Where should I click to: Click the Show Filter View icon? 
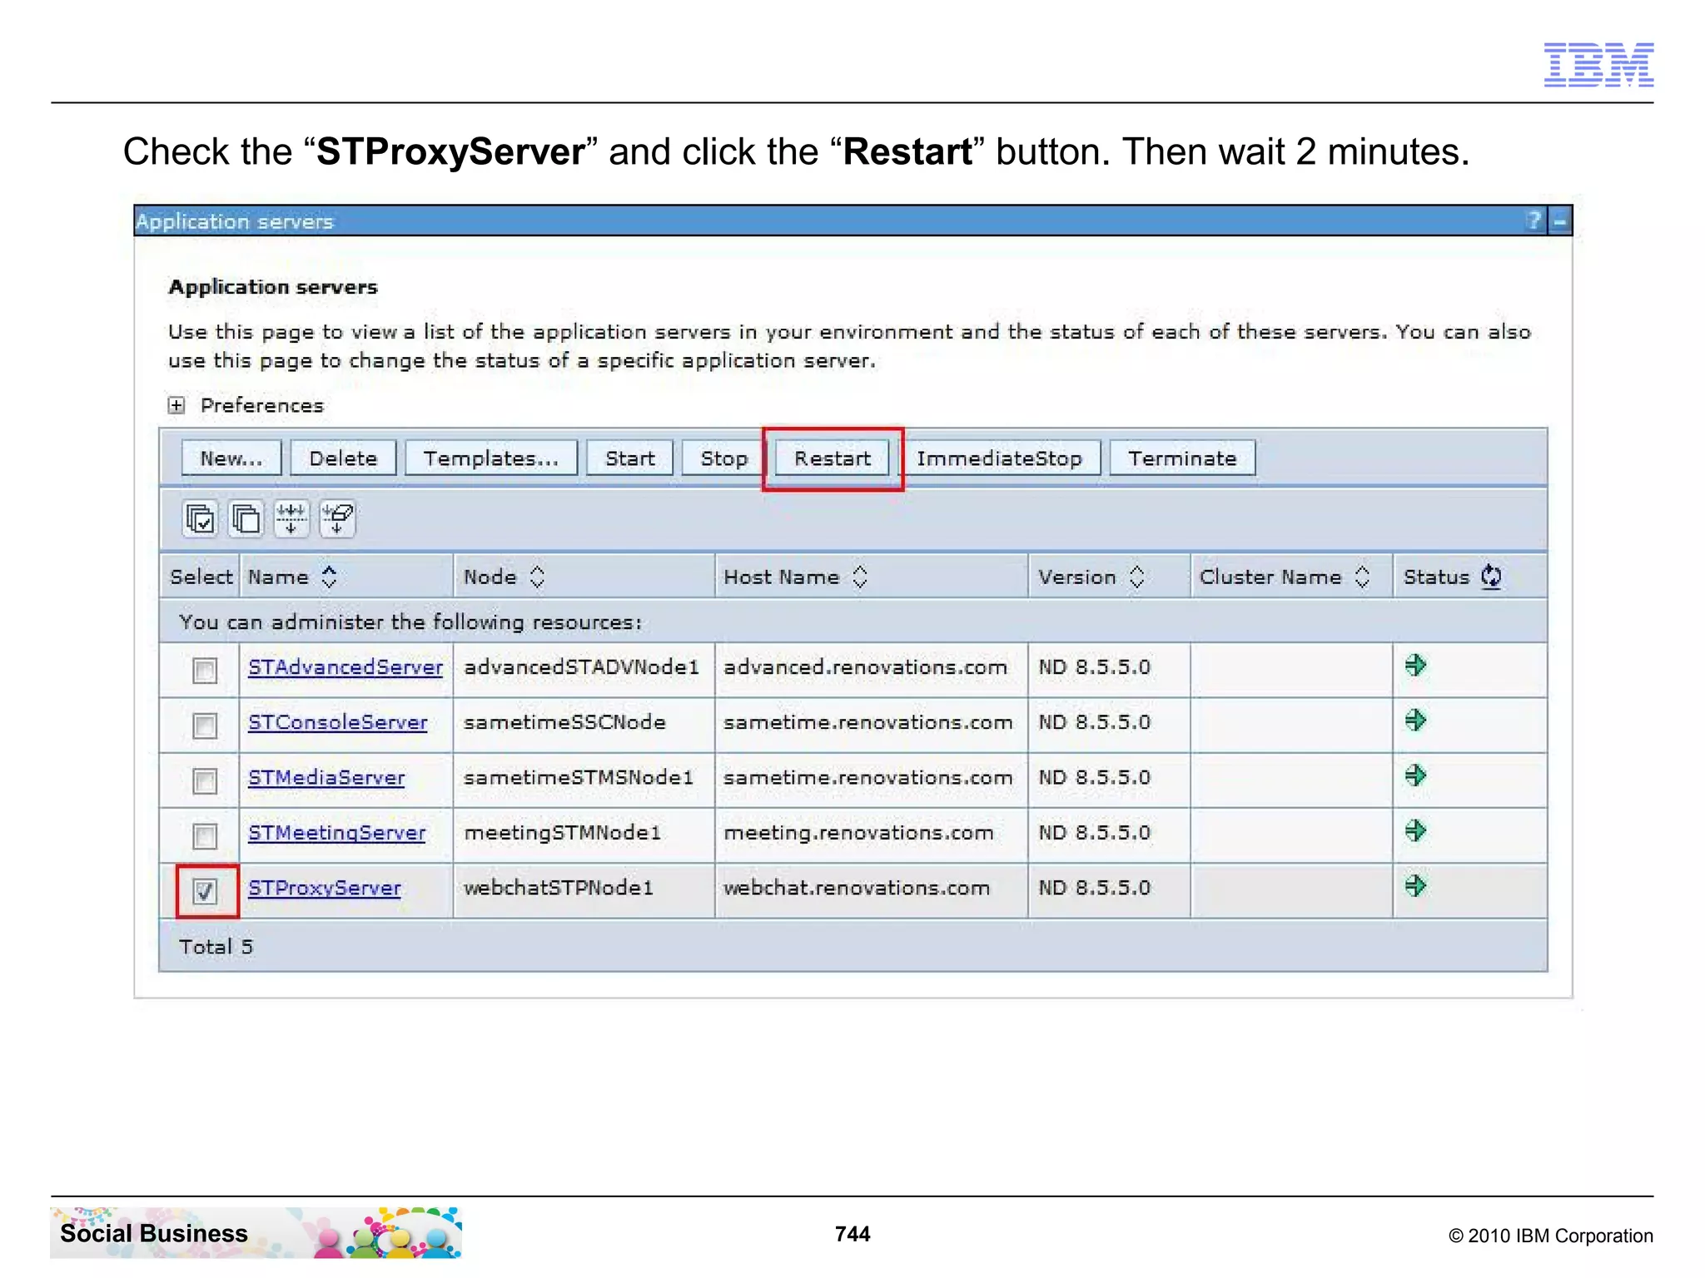[291, 519]
